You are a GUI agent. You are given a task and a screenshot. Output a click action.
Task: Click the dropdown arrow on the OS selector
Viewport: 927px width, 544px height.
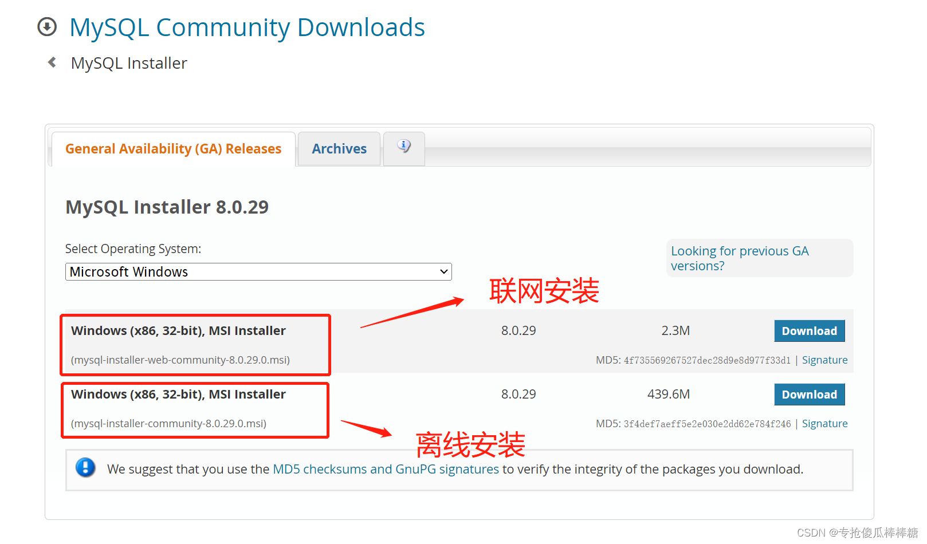(x=443, y=271)
